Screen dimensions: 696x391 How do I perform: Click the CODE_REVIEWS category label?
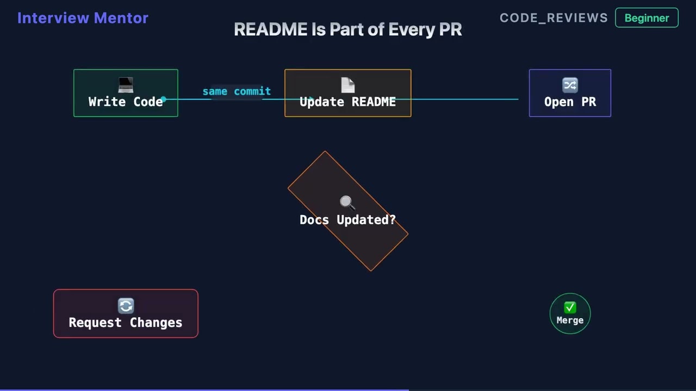554,18
